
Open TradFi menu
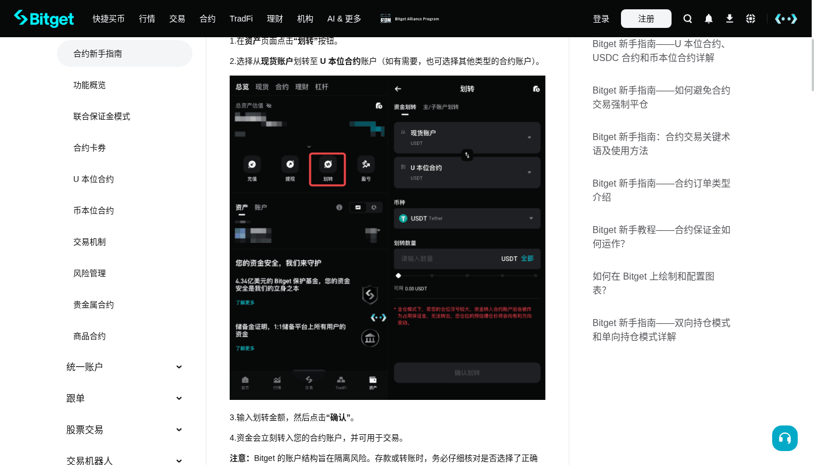coord(241,19)
